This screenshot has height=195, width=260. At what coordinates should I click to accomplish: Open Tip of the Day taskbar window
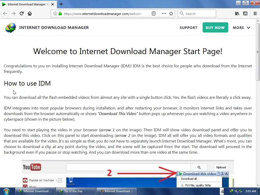76,191
